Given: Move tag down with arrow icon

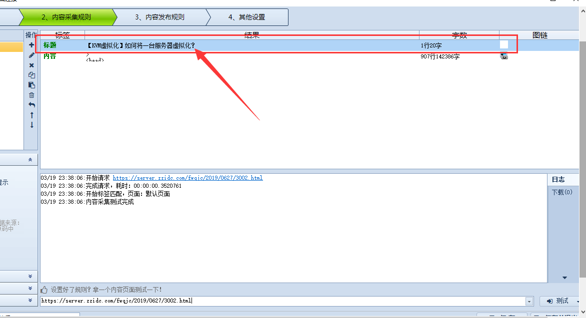Looking at the screenshot, I should [x=31, y=125].
